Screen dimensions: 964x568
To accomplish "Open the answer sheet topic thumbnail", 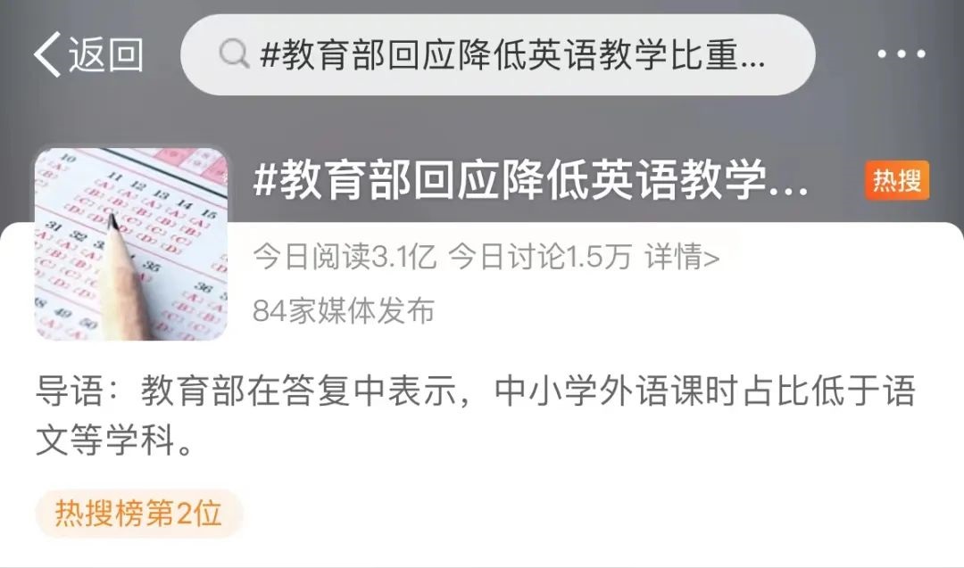I will pos(131,243).
